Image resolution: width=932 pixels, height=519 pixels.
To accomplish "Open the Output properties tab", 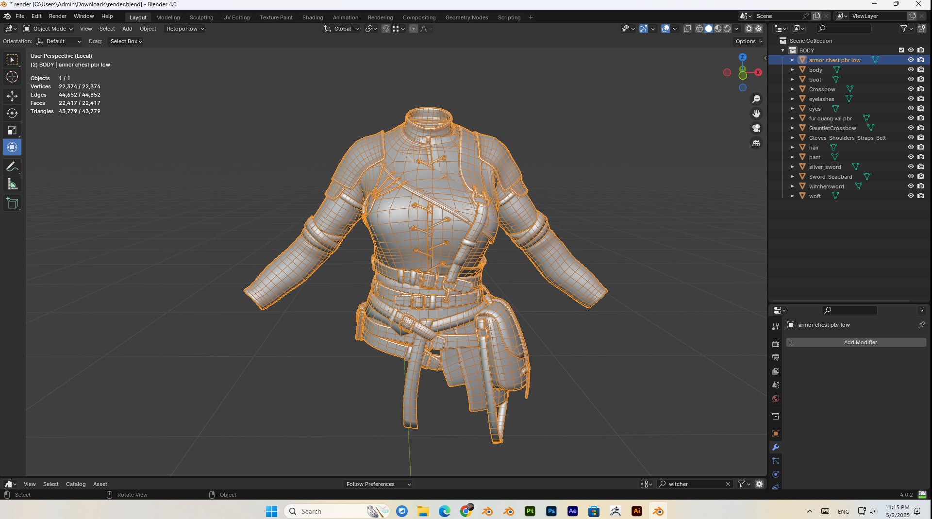I will pyautogui.click(x=776, y=358).
